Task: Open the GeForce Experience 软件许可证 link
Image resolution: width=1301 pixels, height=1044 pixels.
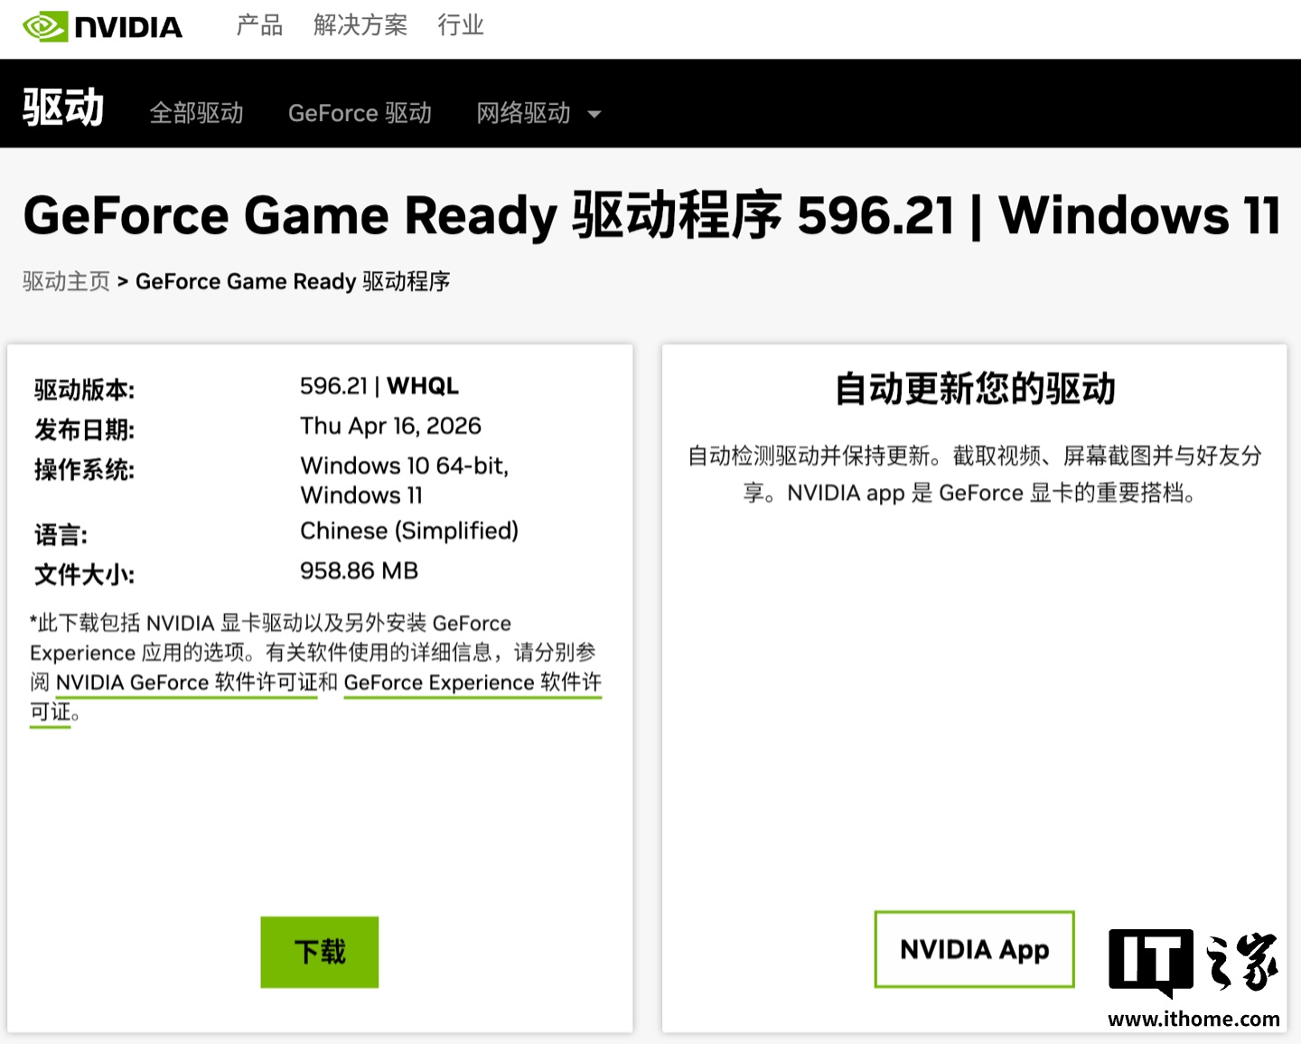Action: pos(472,683)
